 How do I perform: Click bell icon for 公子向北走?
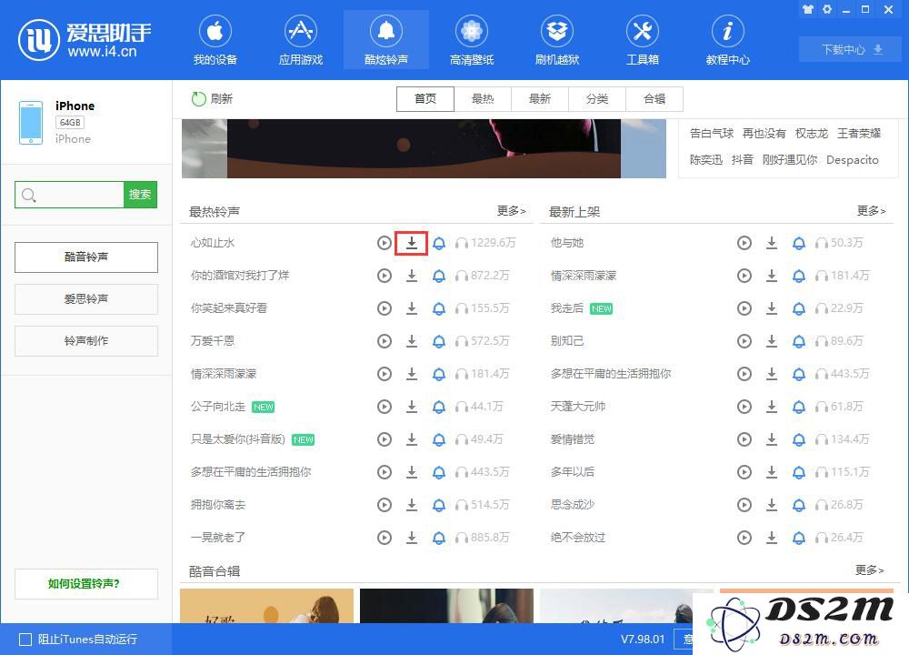(x=439, y=407)
